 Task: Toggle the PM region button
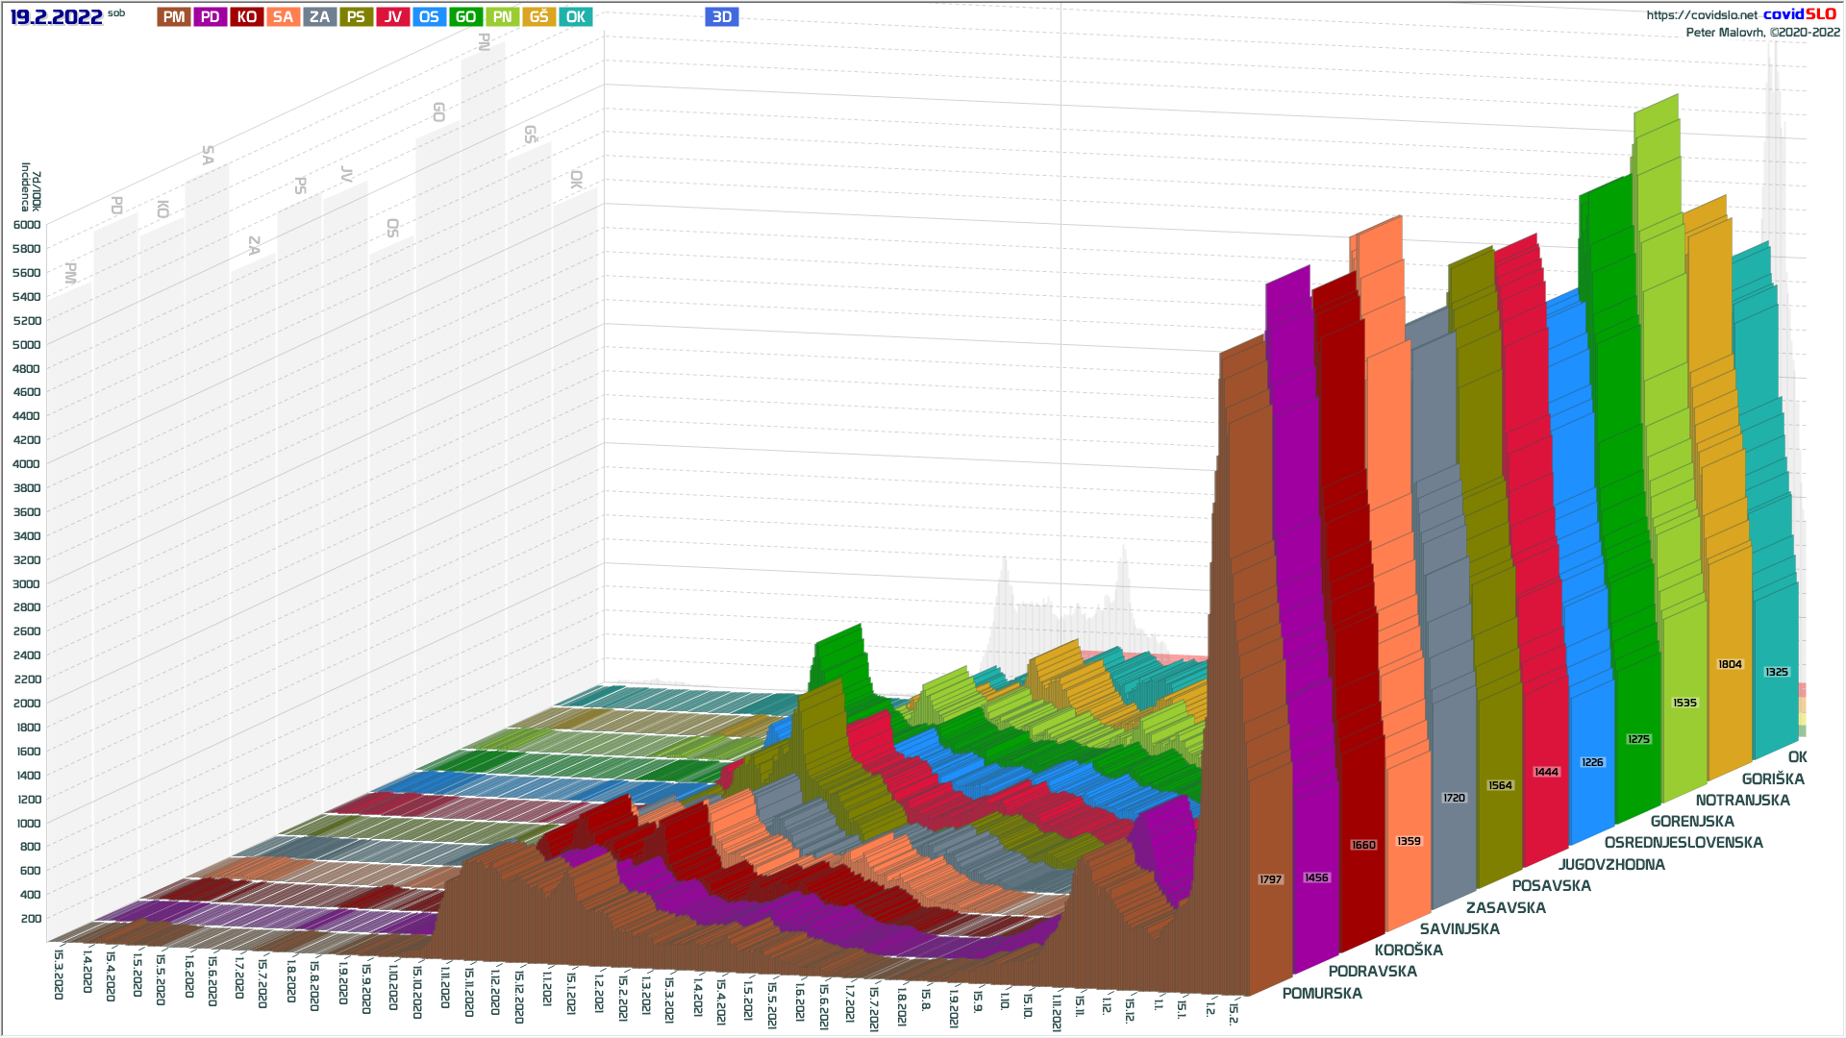coord(174,16)
